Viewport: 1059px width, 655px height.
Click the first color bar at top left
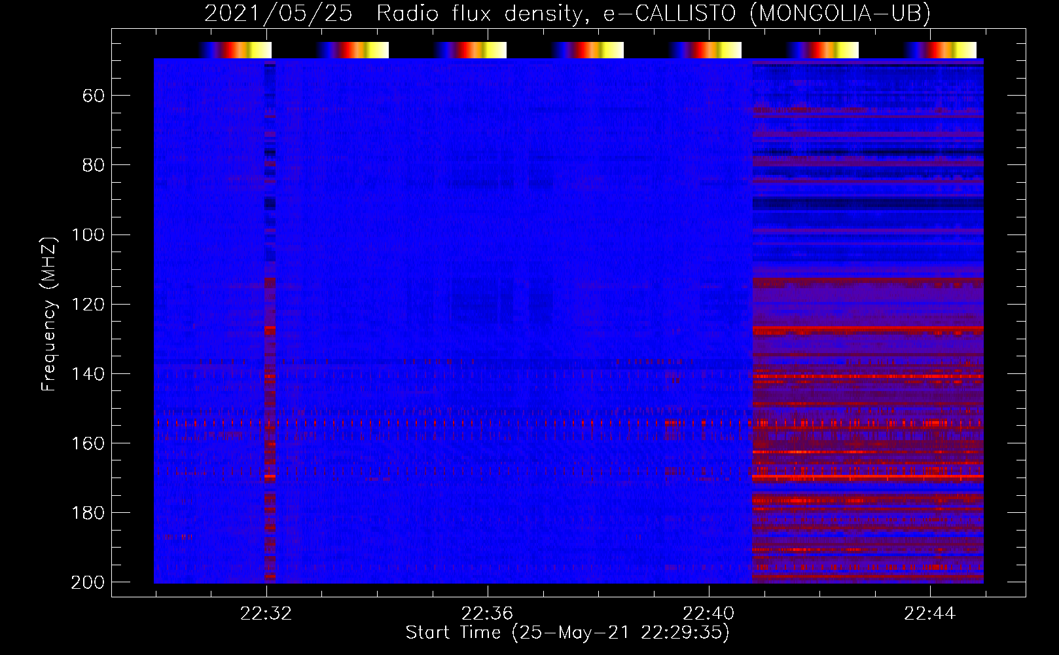pos(235,50)
